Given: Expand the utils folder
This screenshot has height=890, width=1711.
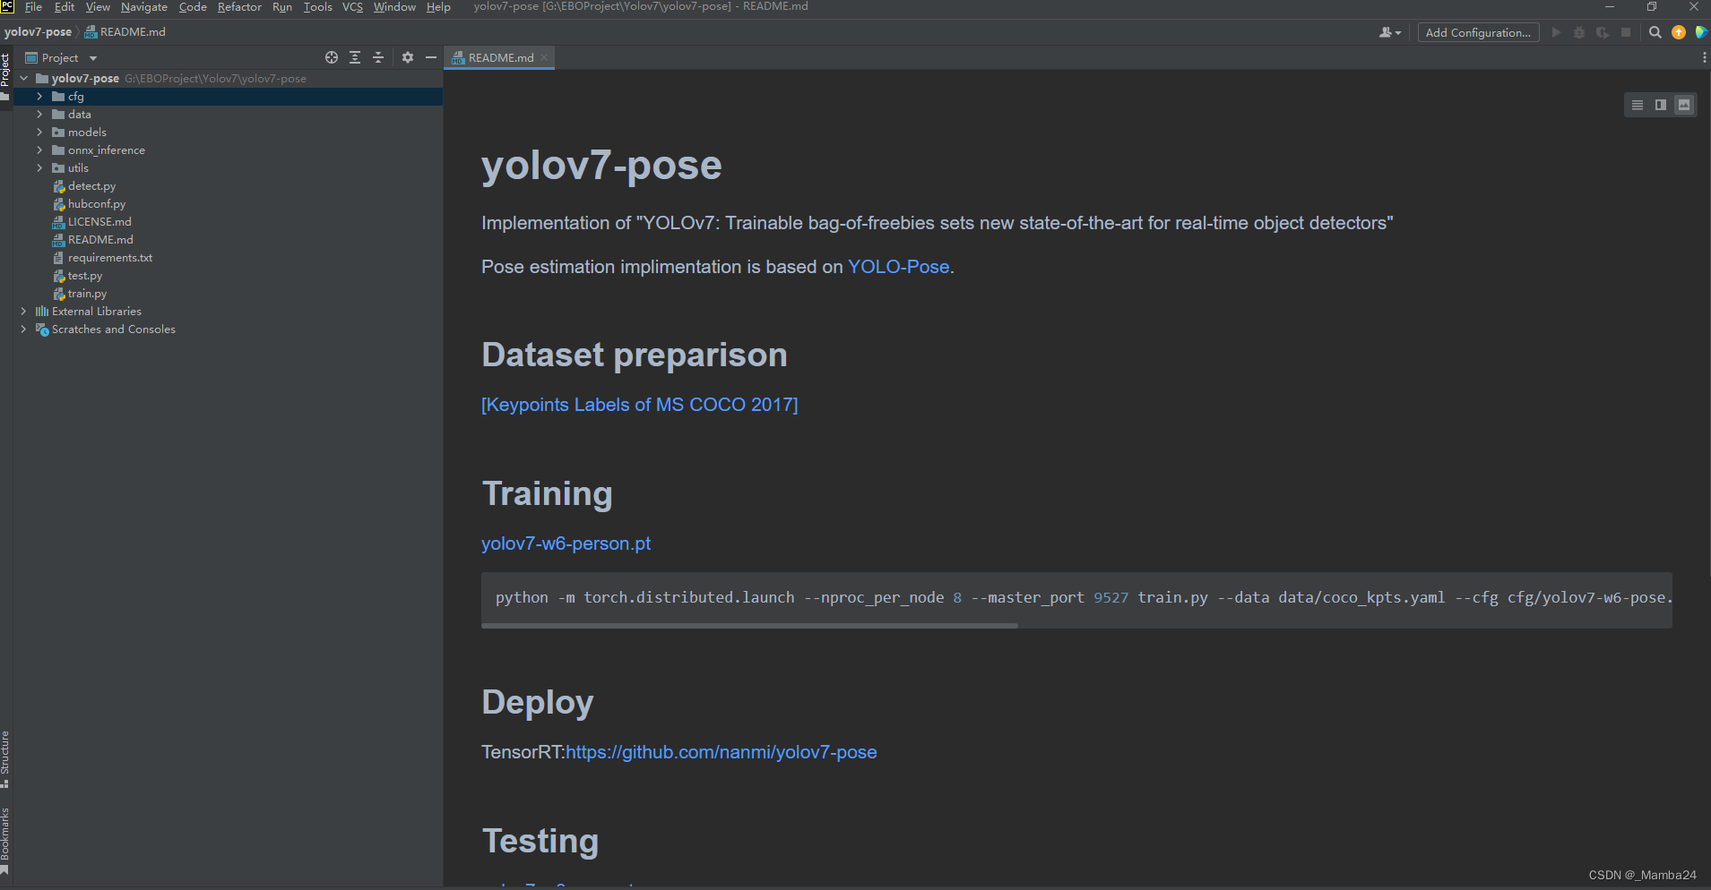Looking at the screenshot, I should pos(39,167).
